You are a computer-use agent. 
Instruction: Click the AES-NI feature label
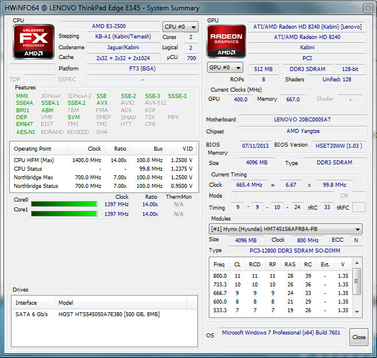point(25,132)
